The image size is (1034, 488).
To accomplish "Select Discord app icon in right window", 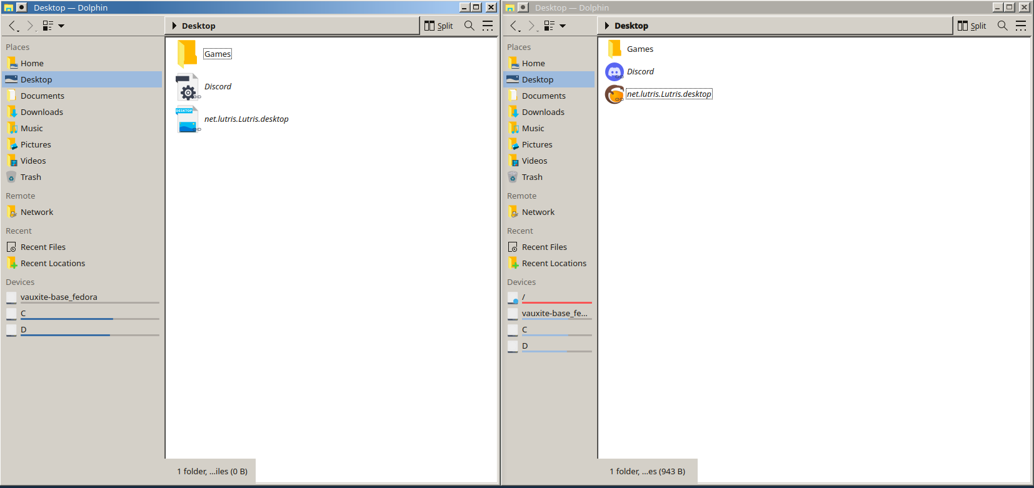I will click(615, 72).
